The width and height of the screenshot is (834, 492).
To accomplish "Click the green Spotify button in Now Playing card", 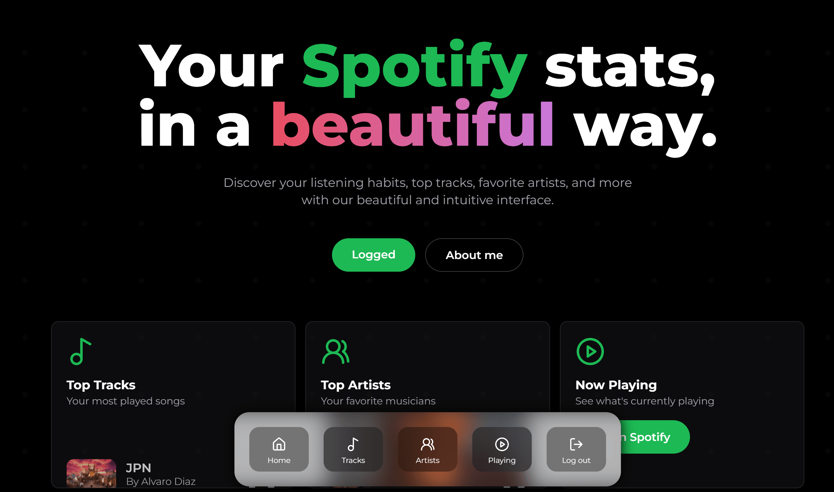I will click(653, 437).
